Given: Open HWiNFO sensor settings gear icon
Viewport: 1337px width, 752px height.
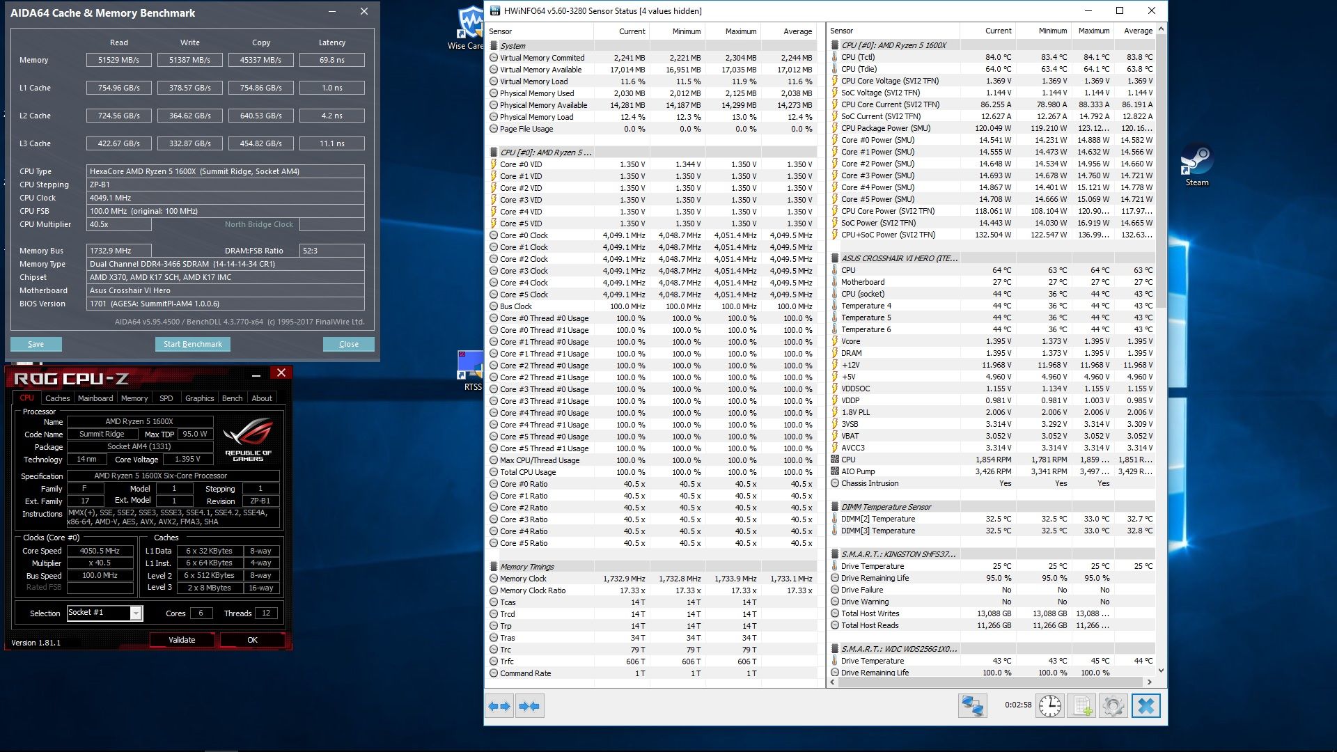Looking at the screenshot, I should 1113,706.
